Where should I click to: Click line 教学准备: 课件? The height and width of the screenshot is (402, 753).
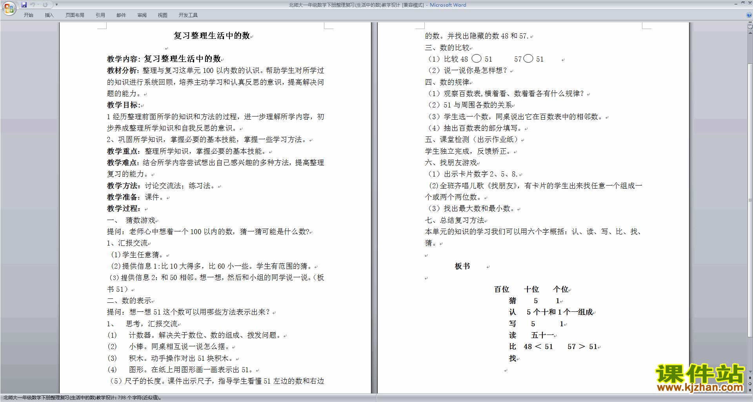point(135,197)
